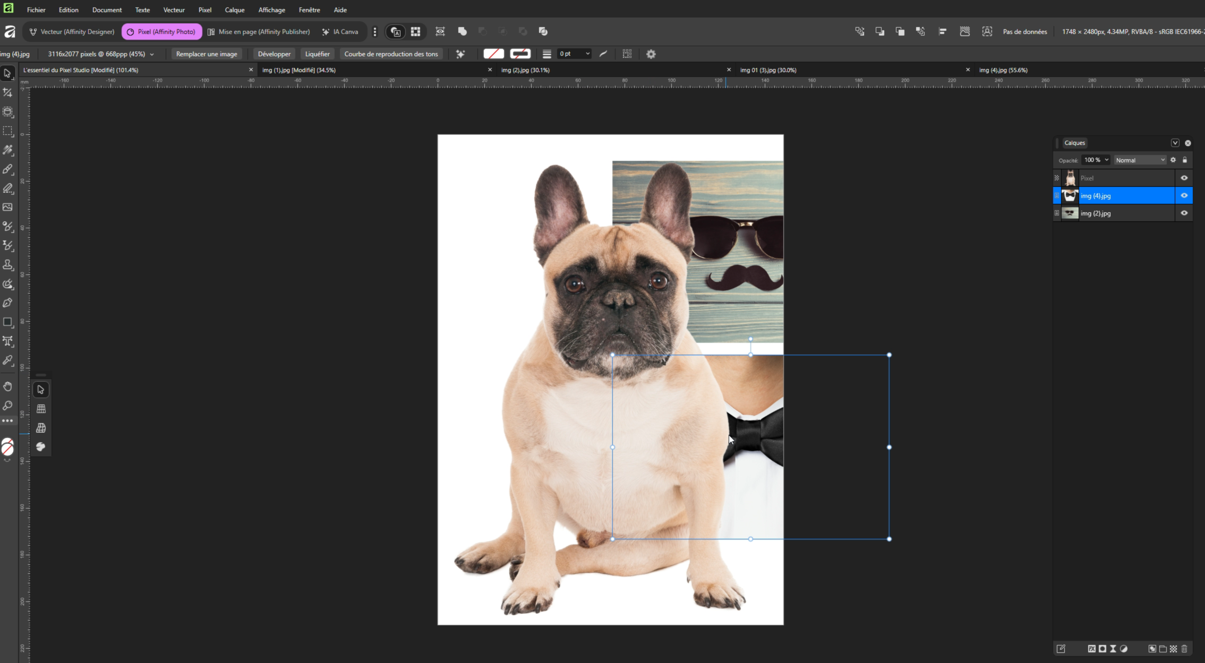Click the fill color swatch in context toolbar
Screen dimensions: 1205x663
[x=493, y=54]
